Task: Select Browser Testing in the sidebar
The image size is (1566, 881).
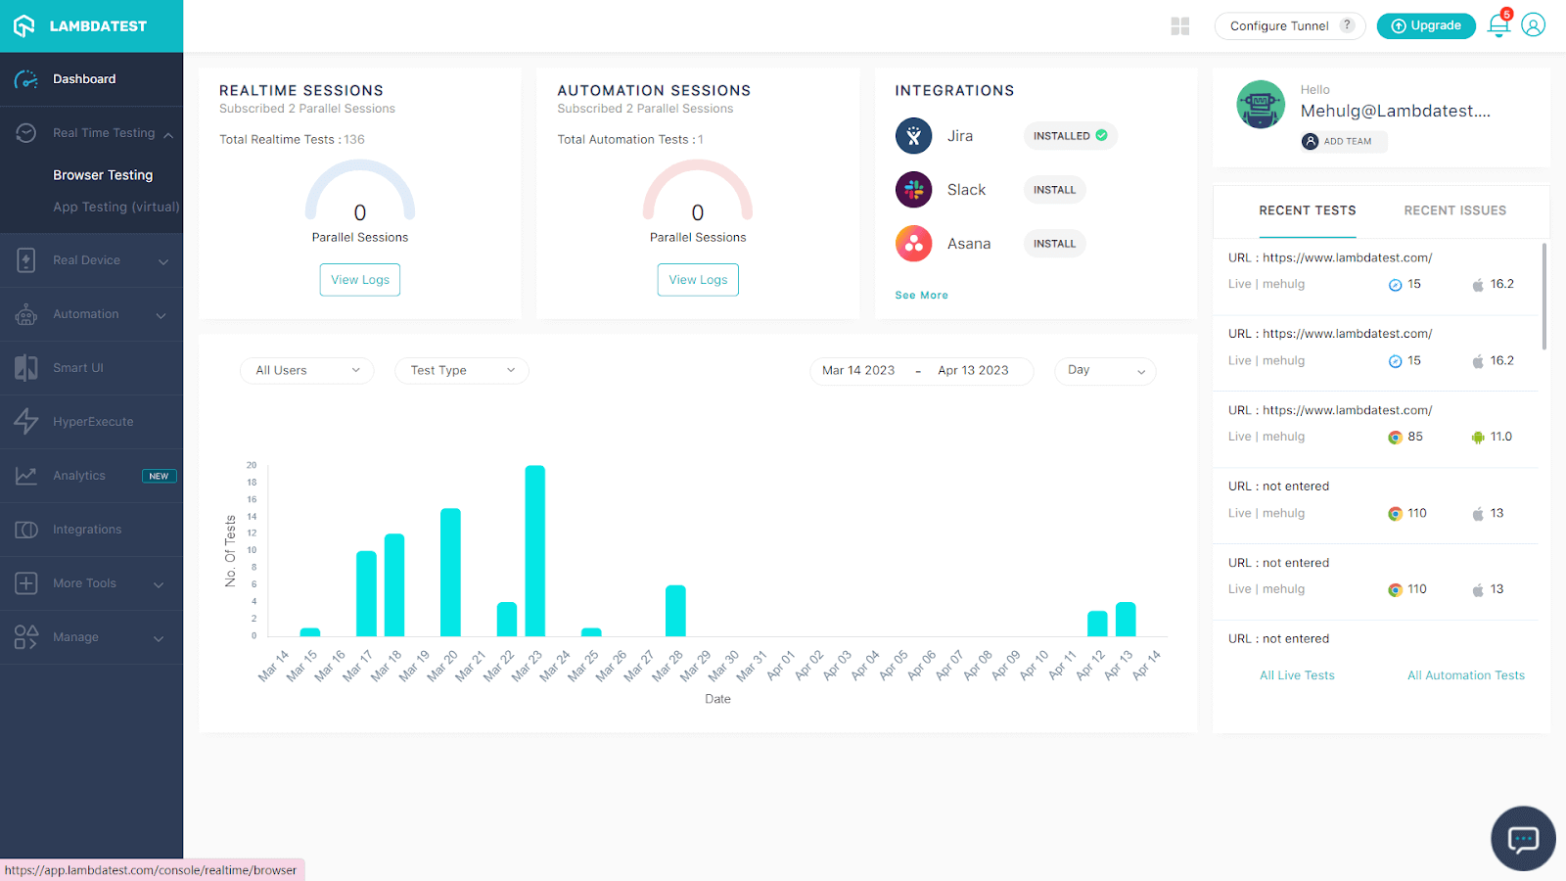Action: (103, 175)
